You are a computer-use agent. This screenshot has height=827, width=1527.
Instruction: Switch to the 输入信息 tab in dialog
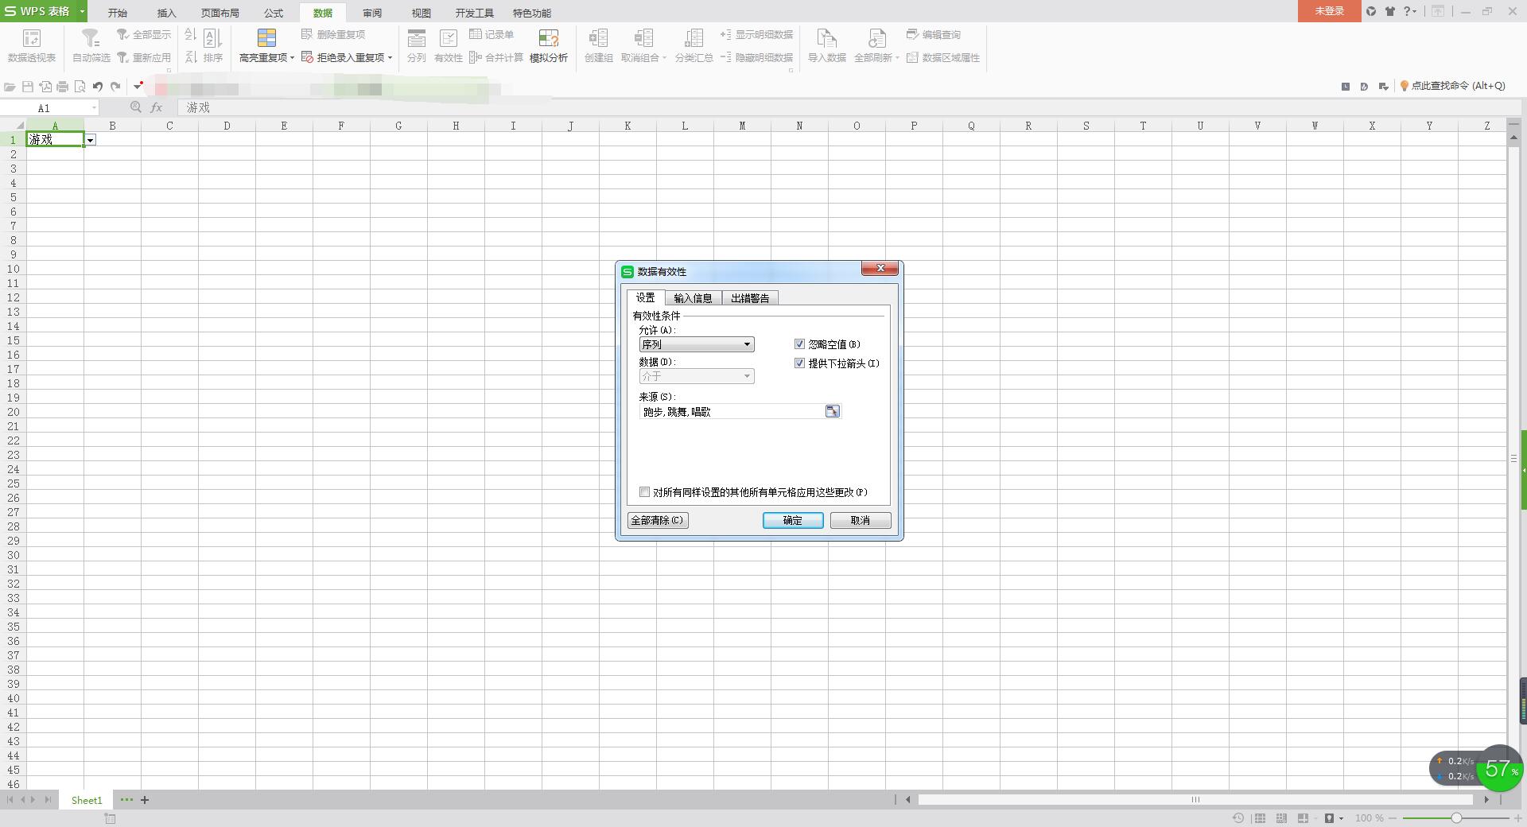pos(693,298)
